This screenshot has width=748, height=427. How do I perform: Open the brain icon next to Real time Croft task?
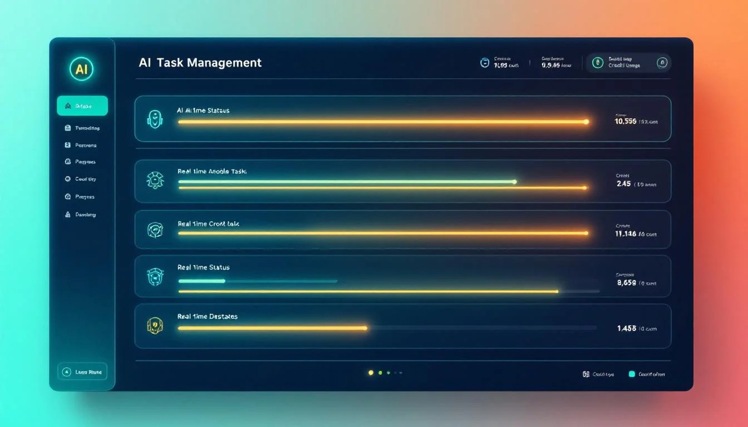[154, 229]
